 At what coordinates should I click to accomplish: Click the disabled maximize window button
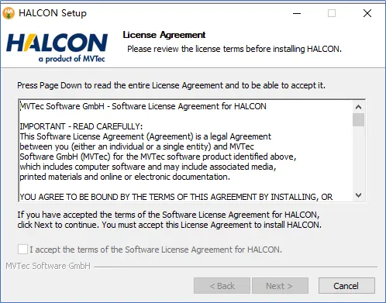point(332,13)
